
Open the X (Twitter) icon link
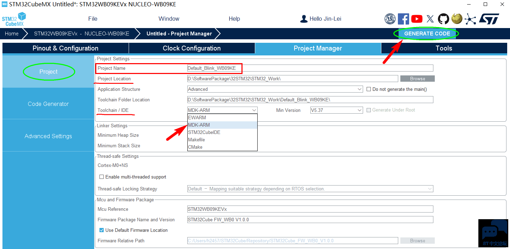(430, 19)
